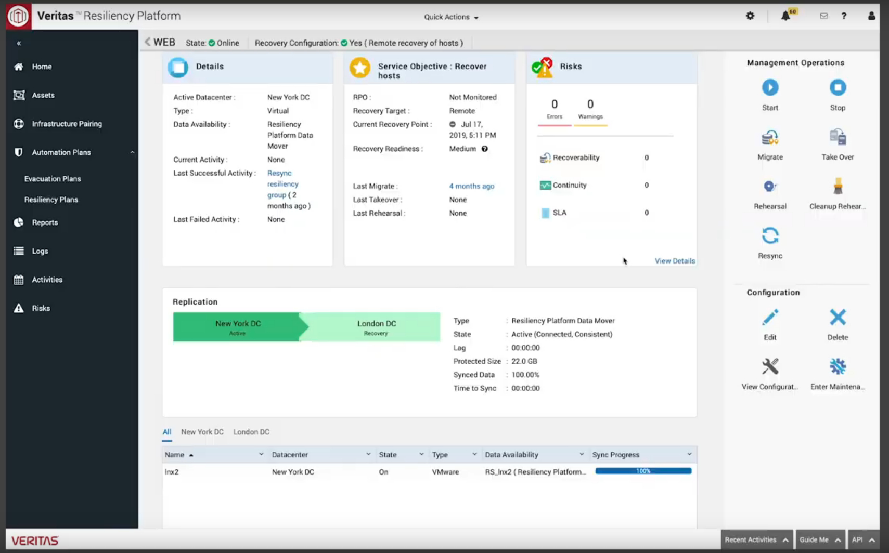This screenshot has height=553, width=889.
Task: Click the Edit pencil icon
Action: click(x=770, y=317)
